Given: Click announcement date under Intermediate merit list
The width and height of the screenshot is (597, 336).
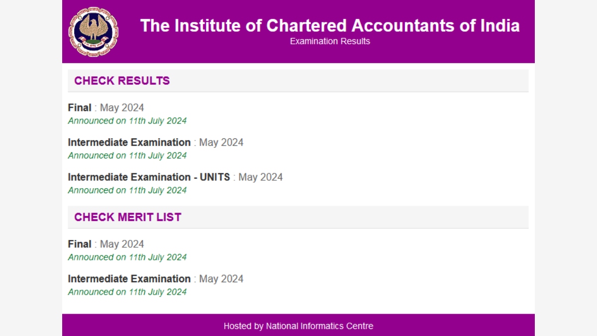Looking at the screenshot, I should 127,292.
